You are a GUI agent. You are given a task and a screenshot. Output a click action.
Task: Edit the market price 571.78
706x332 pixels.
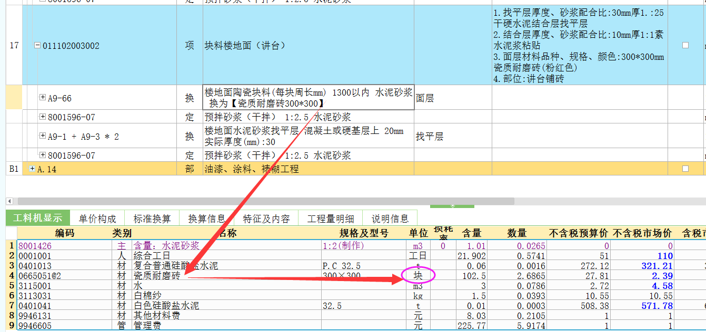click(642, 306)
